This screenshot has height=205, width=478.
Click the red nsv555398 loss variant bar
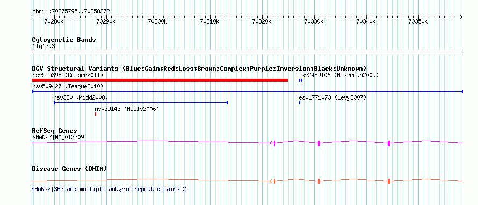click(160, 80)
